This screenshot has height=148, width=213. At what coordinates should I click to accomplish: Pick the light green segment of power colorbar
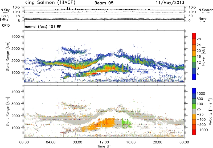[x=194, y=59]
